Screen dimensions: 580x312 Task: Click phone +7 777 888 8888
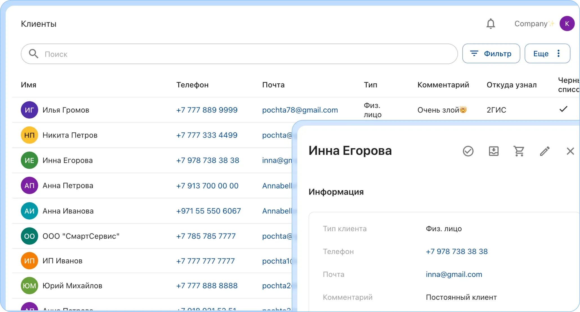tap(207, 286)
